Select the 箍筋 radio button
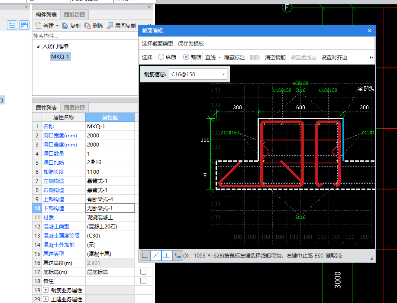This screenshot has width=397, height=303. (186, 57)
